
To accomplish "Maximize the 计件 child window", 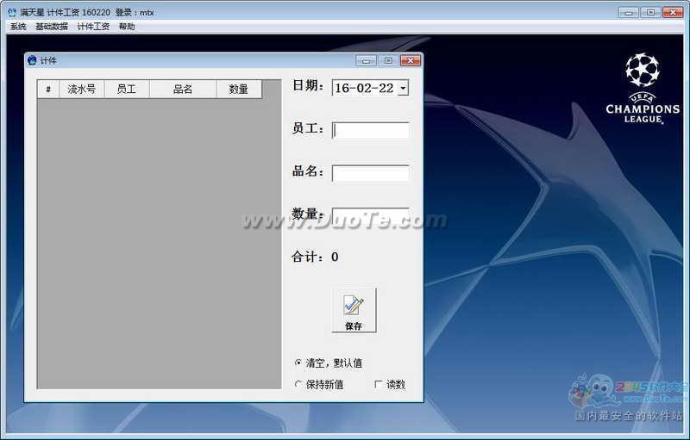I will pyautogui.click(x=388, y=60).
